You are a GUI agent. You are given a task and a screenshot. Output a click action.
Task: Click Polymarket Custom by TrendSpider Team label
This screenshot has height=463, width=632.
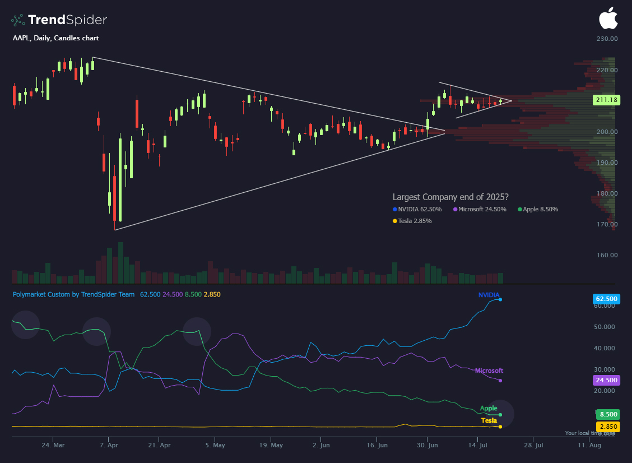74,294
